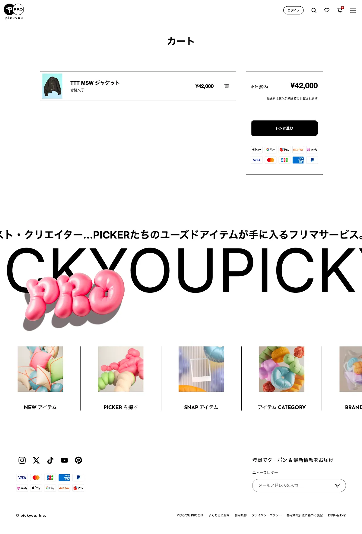Open the よくあるご質問 footer link
The image size is (362, 534).
coord(219,515)
